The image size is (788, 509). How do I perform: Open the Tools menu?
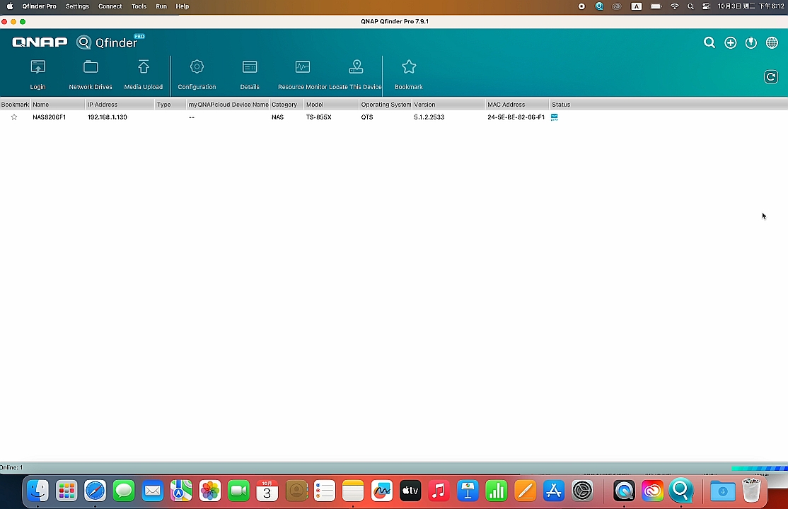(x=139, y=6)
